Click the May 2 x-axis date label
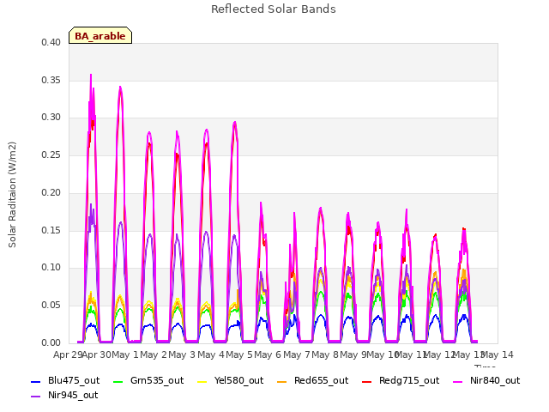The height and width of the screenshot is (412, 549). [x=154, y=355]
